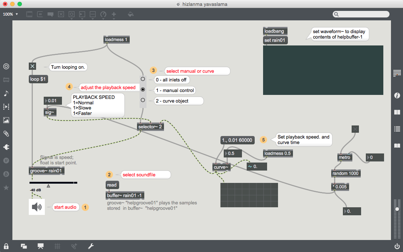
Task: Open the audio files music note icon
Action: 6,93
